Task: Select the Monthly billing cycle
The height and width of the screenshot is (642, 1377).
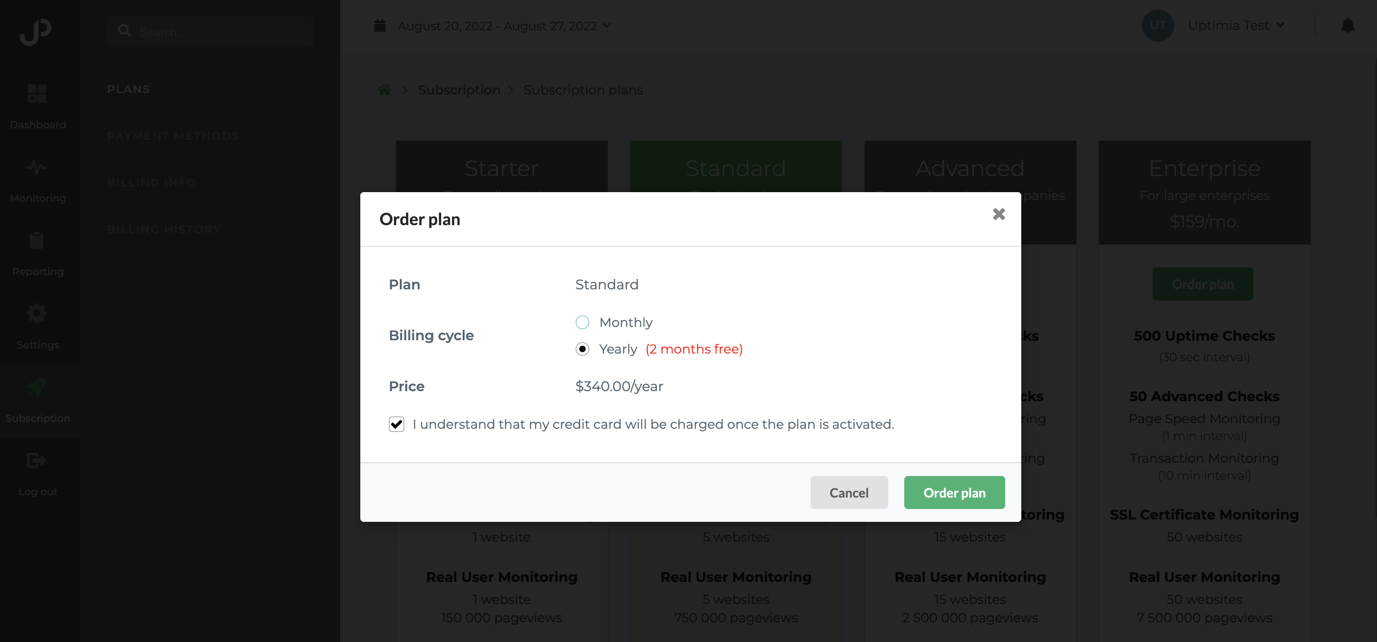Action: point(582,322)
